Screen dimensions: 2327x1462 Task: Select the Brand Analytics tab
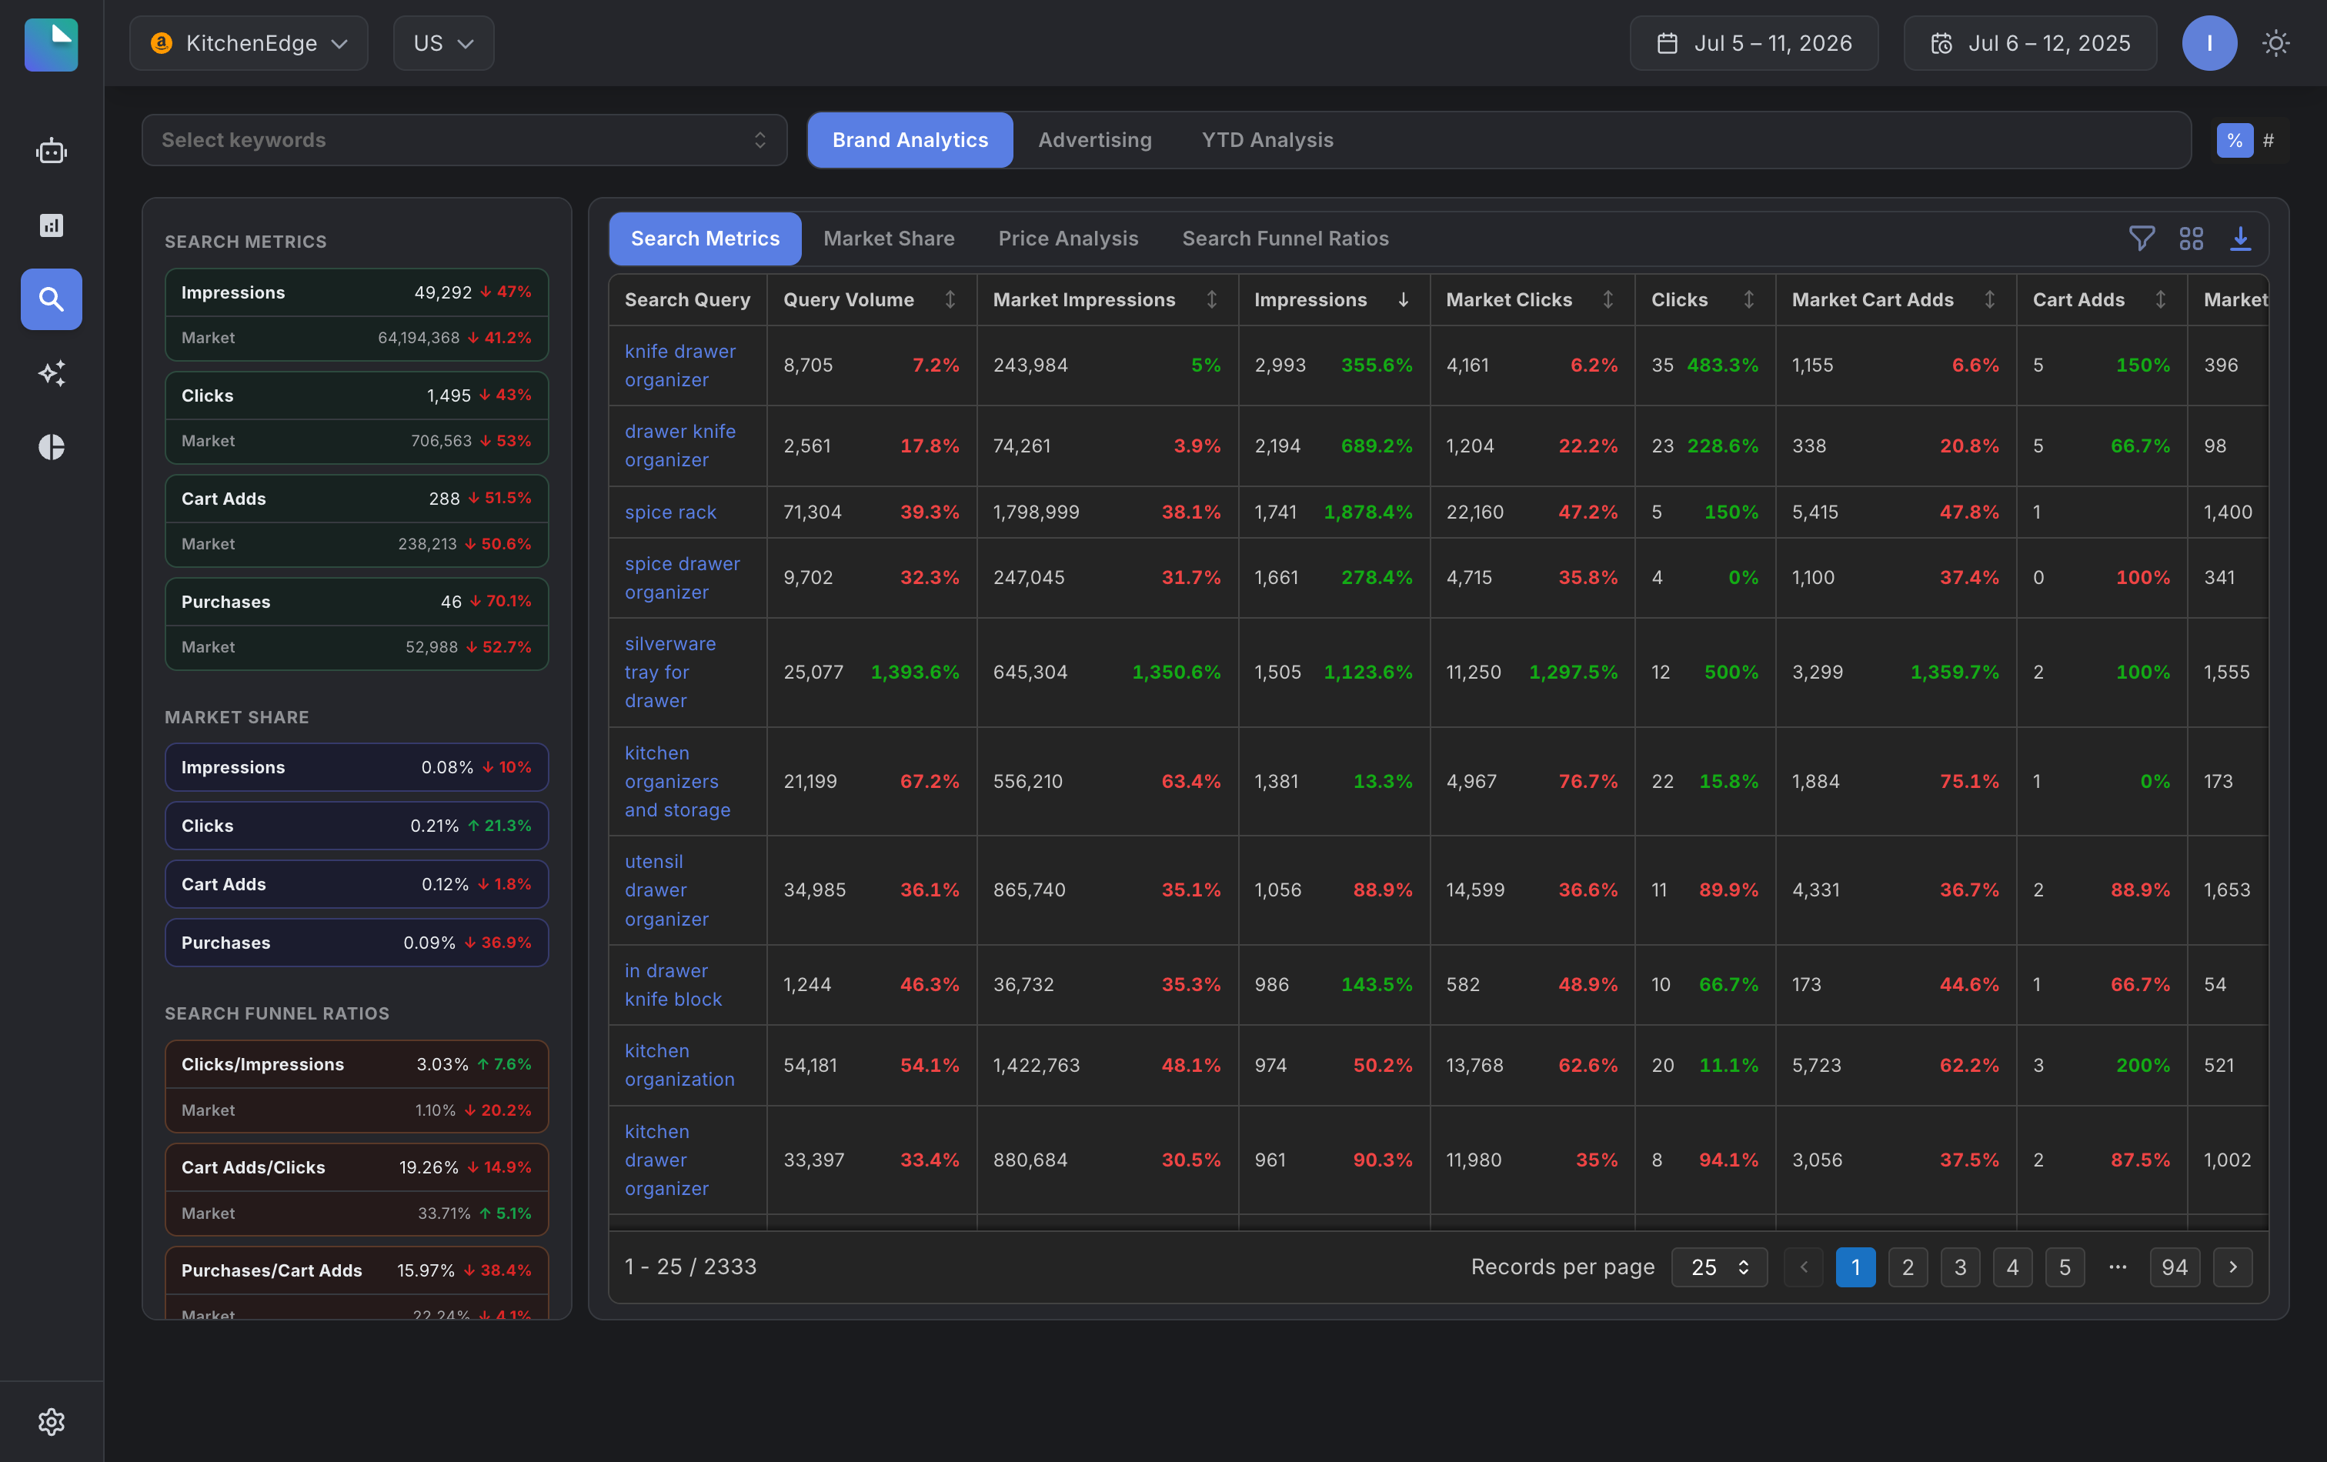click(x=910, y=140)
